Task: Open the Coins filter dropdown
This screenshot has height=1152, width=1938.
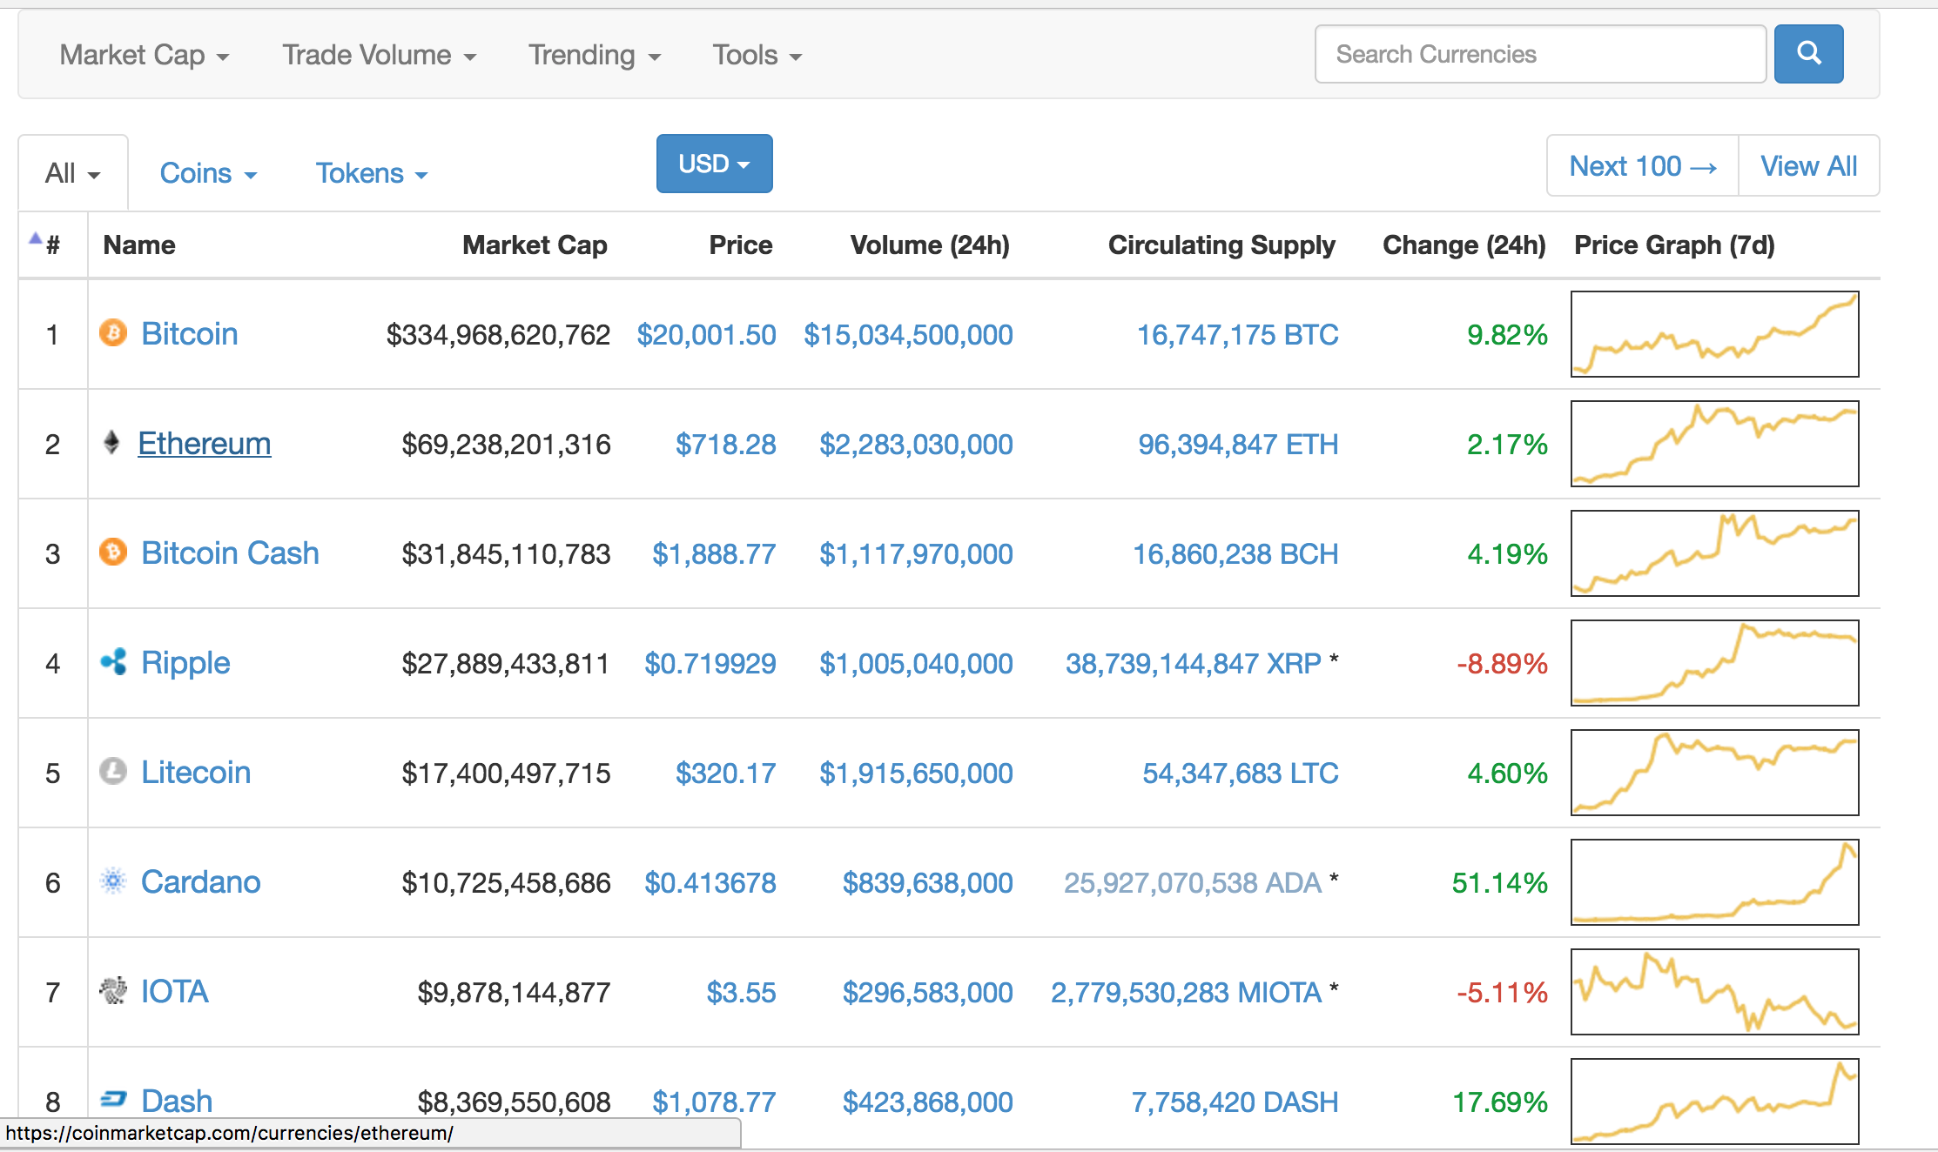Action: (209, 173)
